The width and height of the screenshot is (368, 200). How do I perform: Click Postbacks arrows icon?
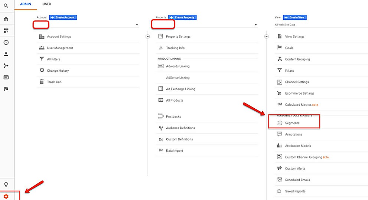click(160, 116)
